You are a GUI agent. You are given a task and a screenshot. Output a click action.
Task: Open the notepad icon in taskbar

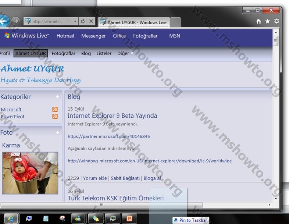click(x=45, y=218)
